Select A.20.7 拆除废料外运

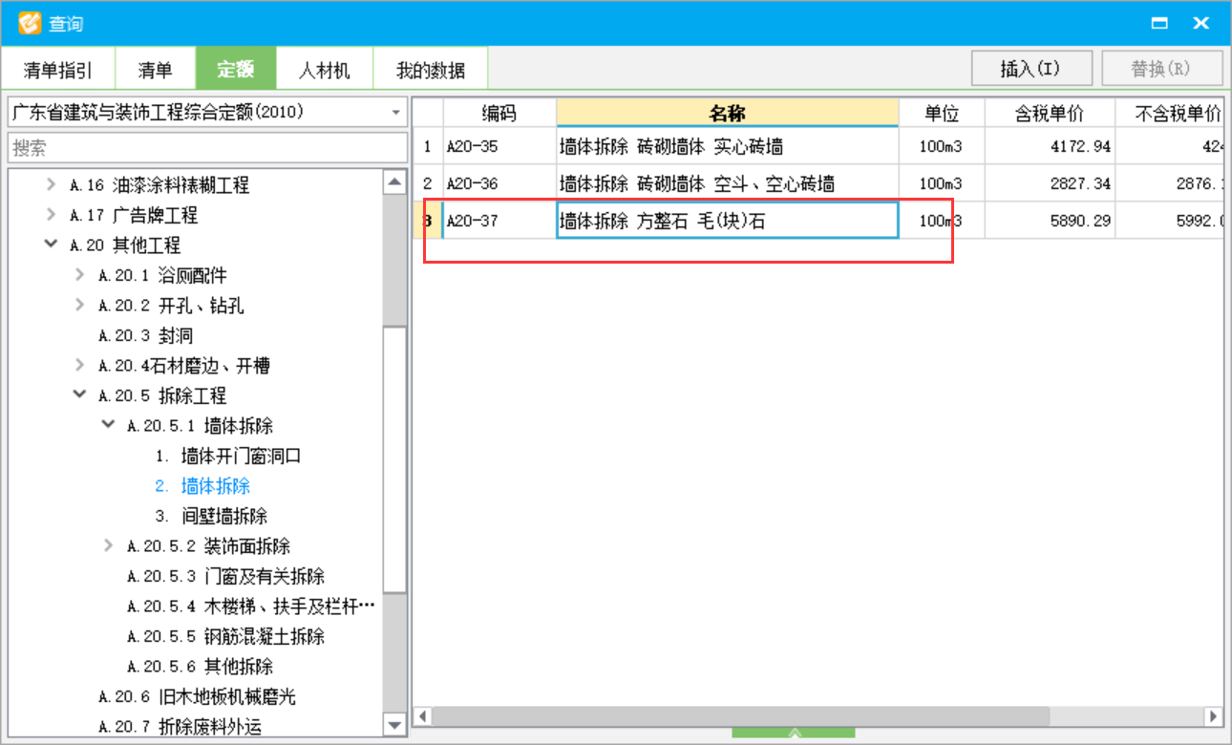point(180,727)
